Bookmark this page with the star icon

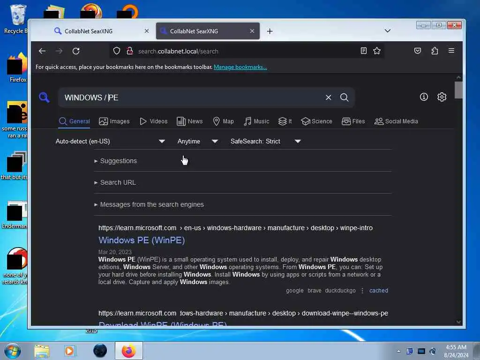pyautogui.click(x=377, y=51)
